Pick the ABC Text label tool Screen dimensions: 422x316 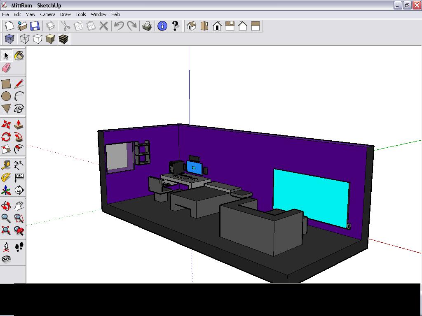pyautogui.click(x=19, y=177)
